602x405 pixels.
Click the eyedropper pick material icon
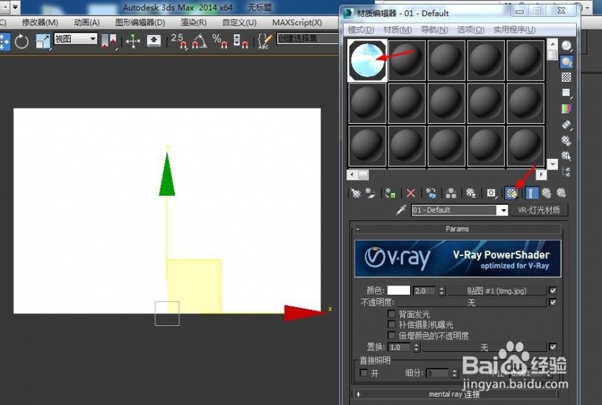tap(401, 210)
